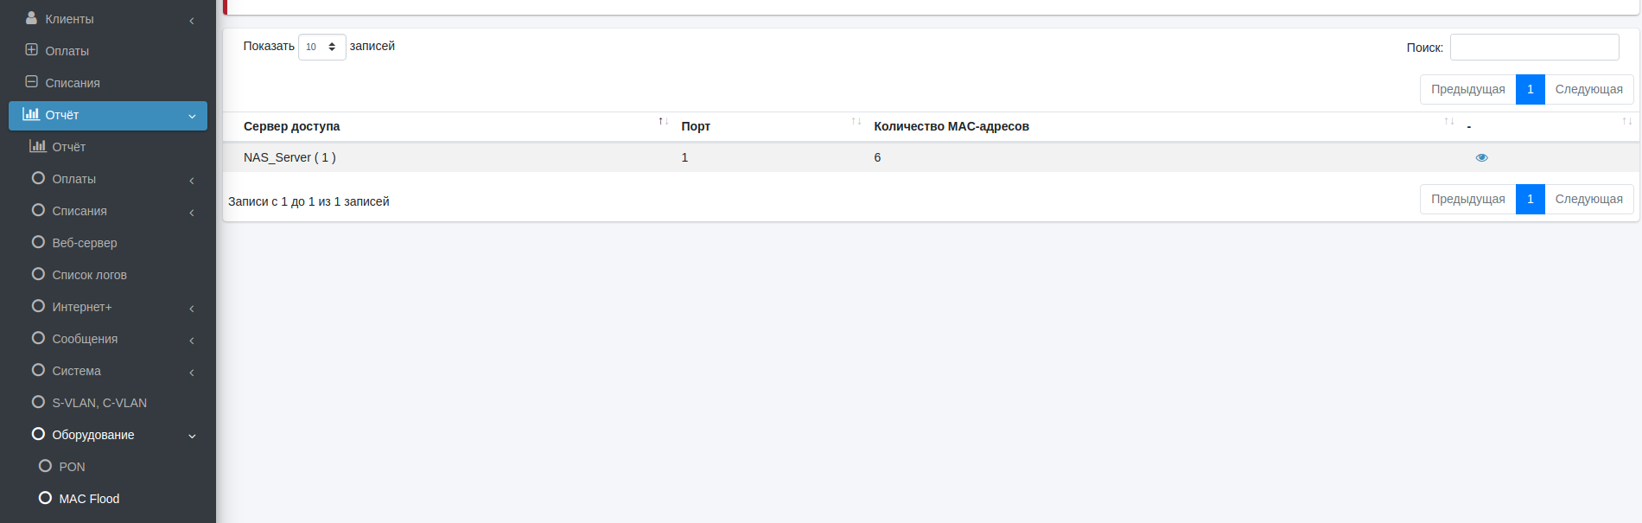Click the Поиск search input field
This screenshot has height=523, width=1642.
[x=1534, y=48]
